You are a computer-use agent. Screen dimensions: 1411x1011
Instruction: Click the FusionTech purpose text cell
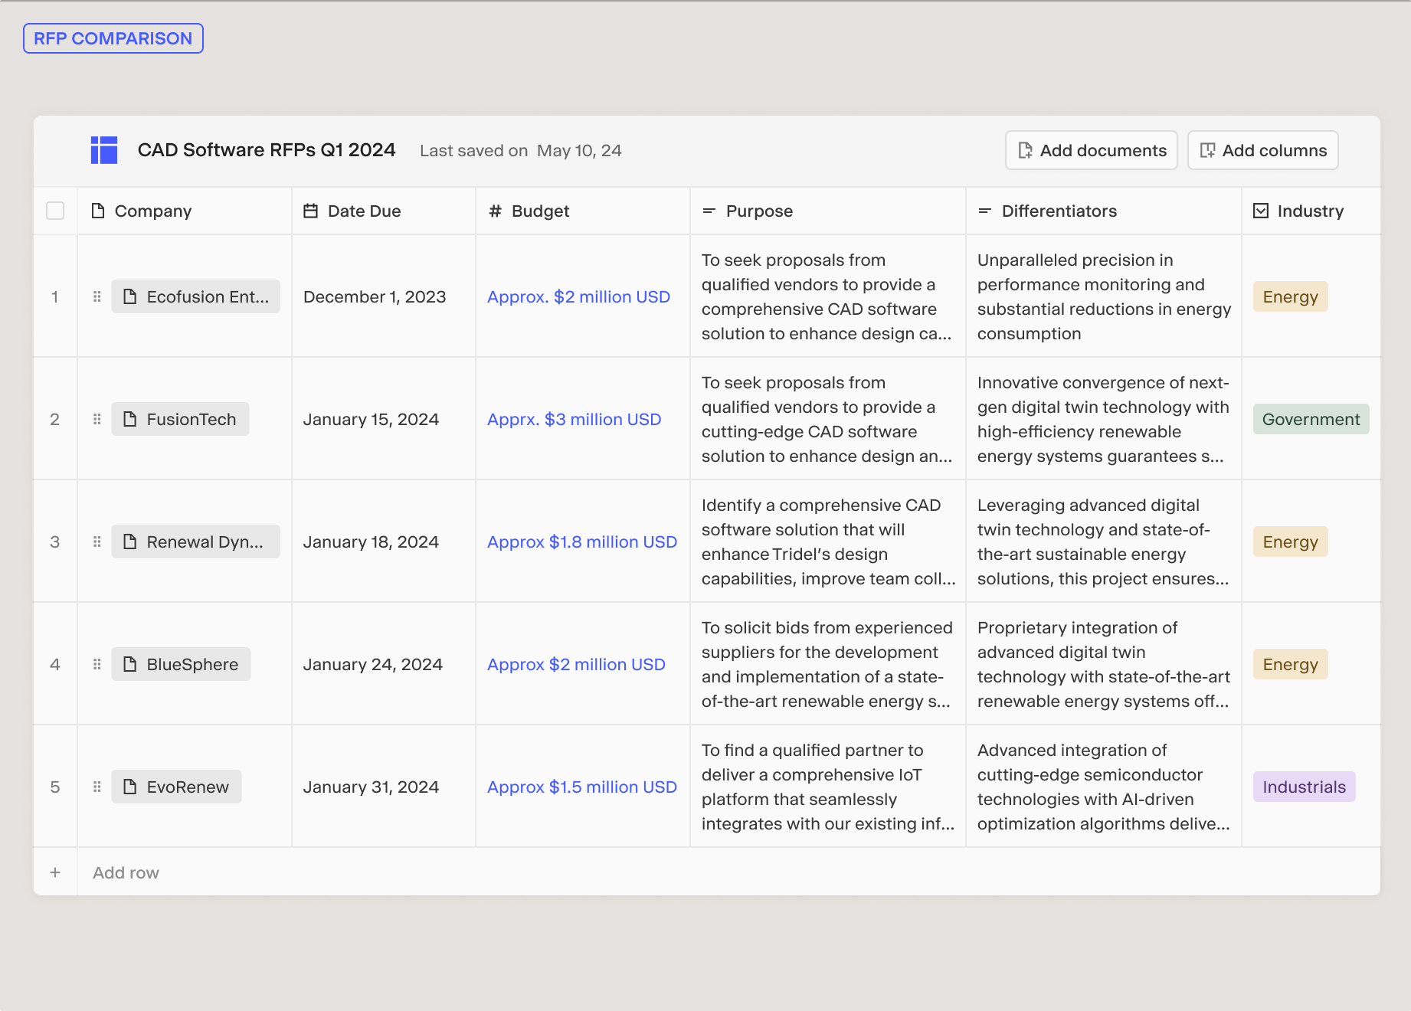pos(827,419)
